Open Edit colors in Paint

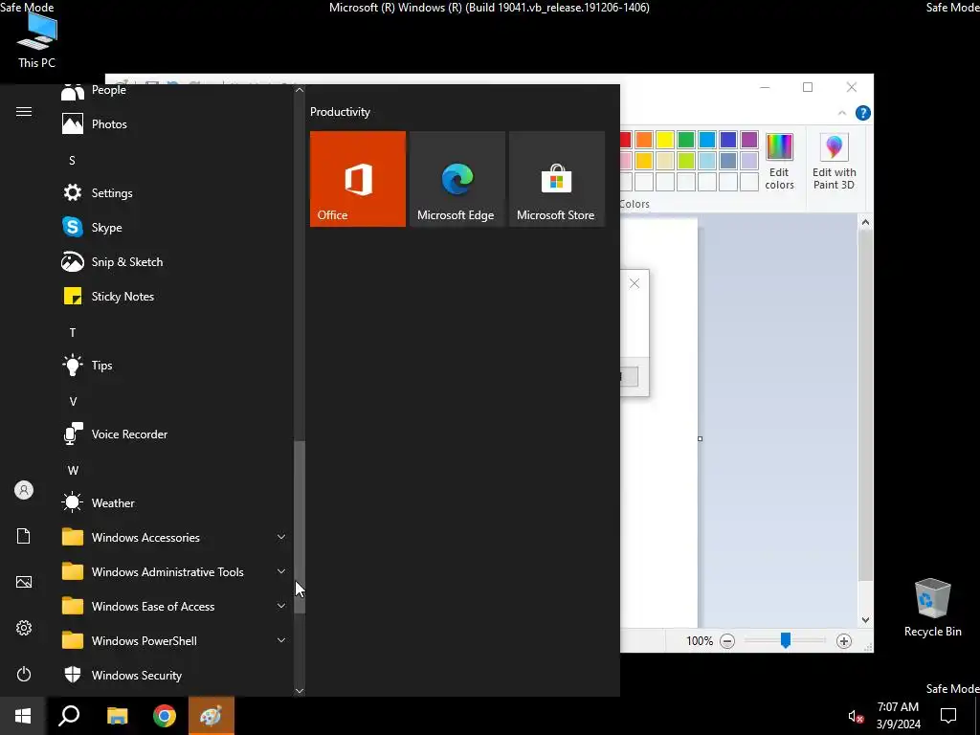click(x=779, y=161)
